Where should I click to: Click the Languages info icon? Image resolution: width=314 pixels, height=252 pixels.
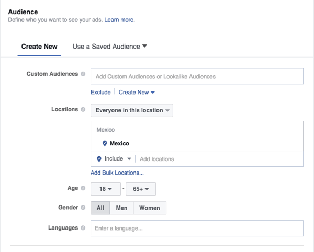pos(83,228)
